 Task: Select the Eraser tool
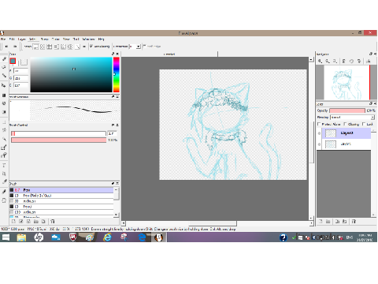coord(4,67)
